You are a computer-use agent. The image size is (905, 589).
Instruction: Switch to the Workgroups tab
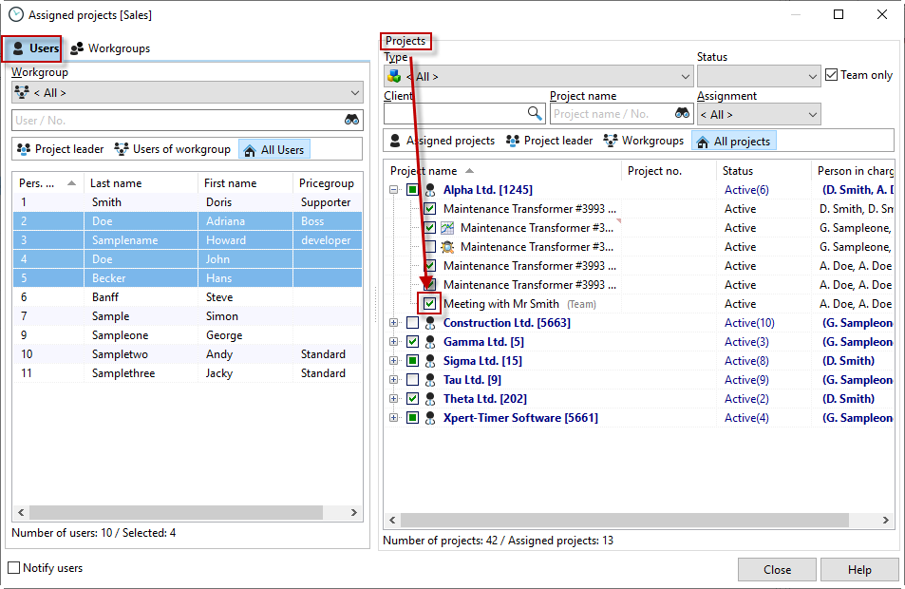click(110, 48)
